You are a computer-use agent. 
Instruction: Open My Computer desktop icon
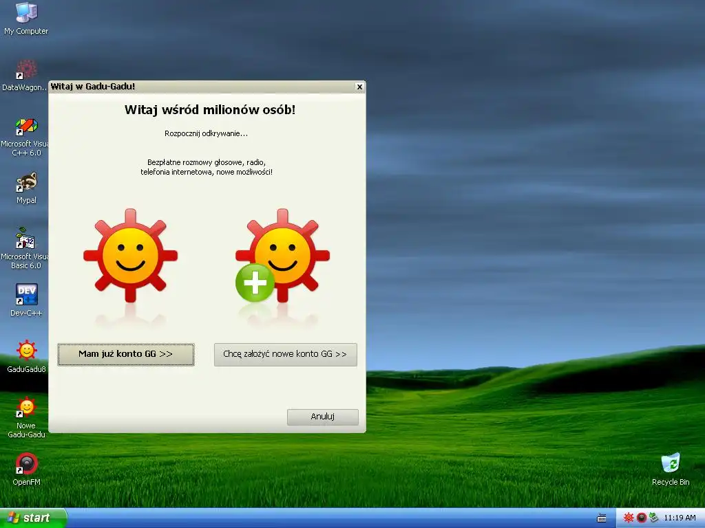coord(26,19)
